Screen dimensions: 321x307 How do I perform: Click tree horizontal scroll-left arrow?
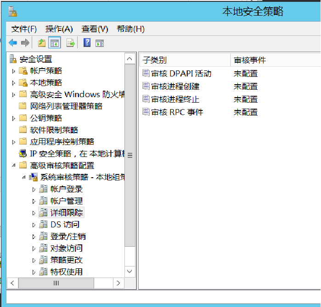click(x=12, y=283)
